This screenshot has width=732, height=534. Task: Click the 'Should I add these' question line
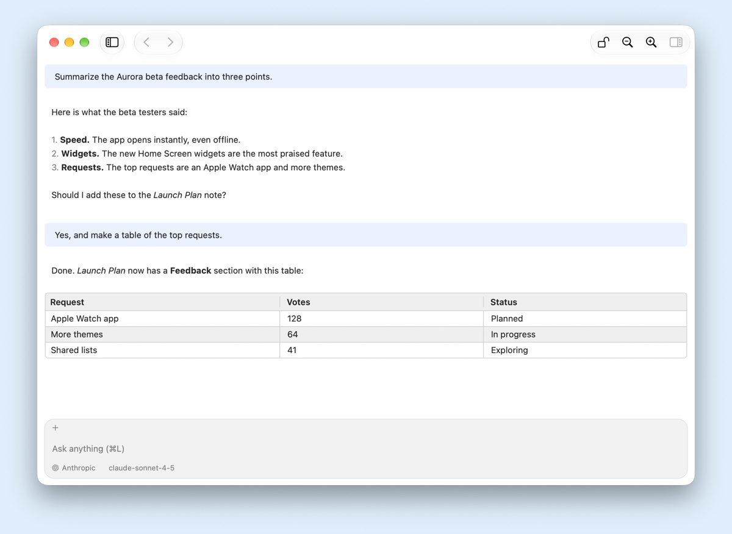pos(138,195)
